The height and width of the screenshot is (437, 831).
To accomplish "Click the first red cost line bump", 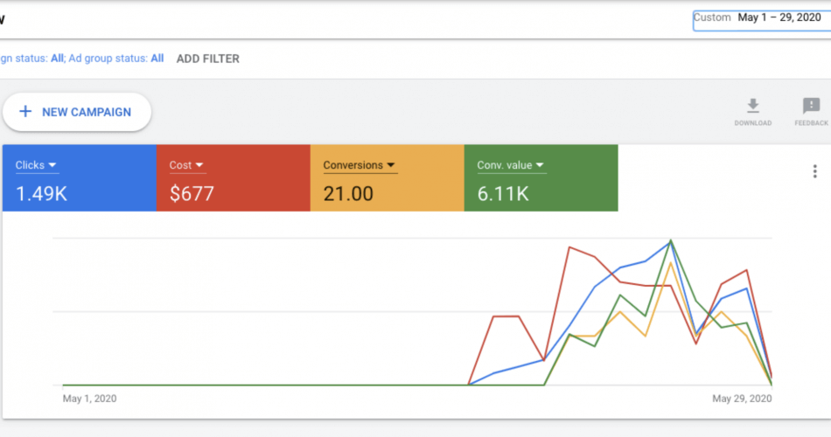I will [506, 316].
